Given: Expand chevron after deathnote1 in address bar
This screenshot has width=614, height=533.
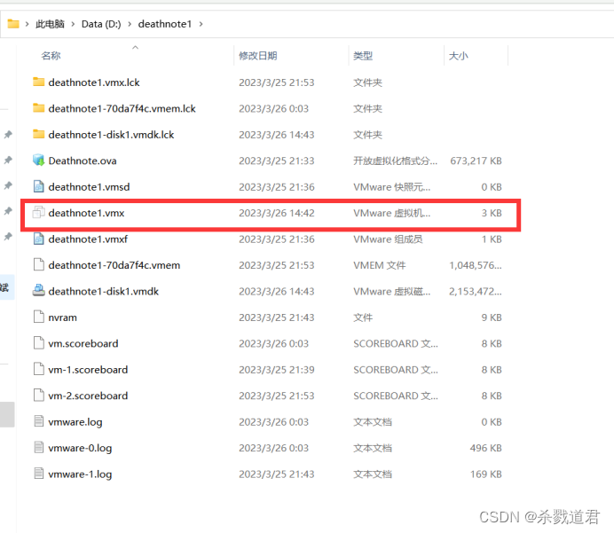Looking at the screenshot, I should pyautogui.click(x=201, y=24).
